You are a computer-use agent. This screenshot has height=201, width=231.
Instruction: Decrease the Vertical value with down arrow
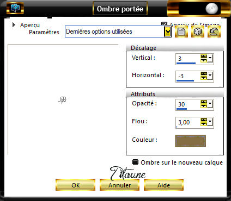pos(204,60)
